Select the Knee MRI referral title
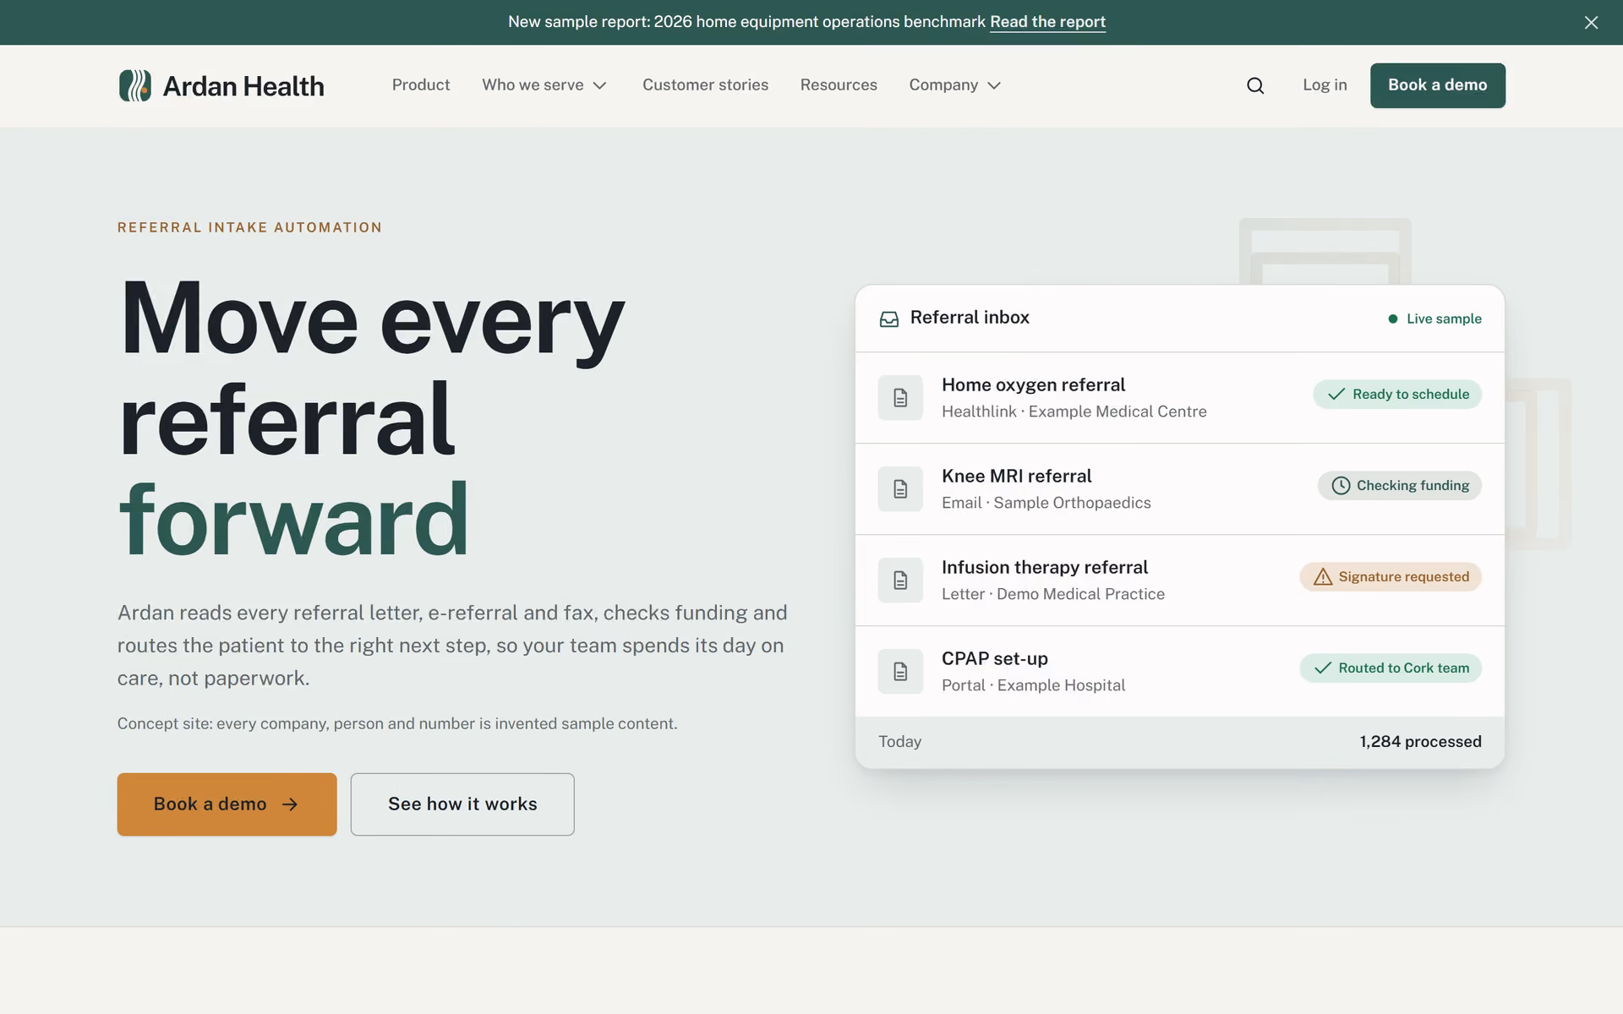The image size is (1623, 1014). pyautogui.click(x=1016, y=477)
